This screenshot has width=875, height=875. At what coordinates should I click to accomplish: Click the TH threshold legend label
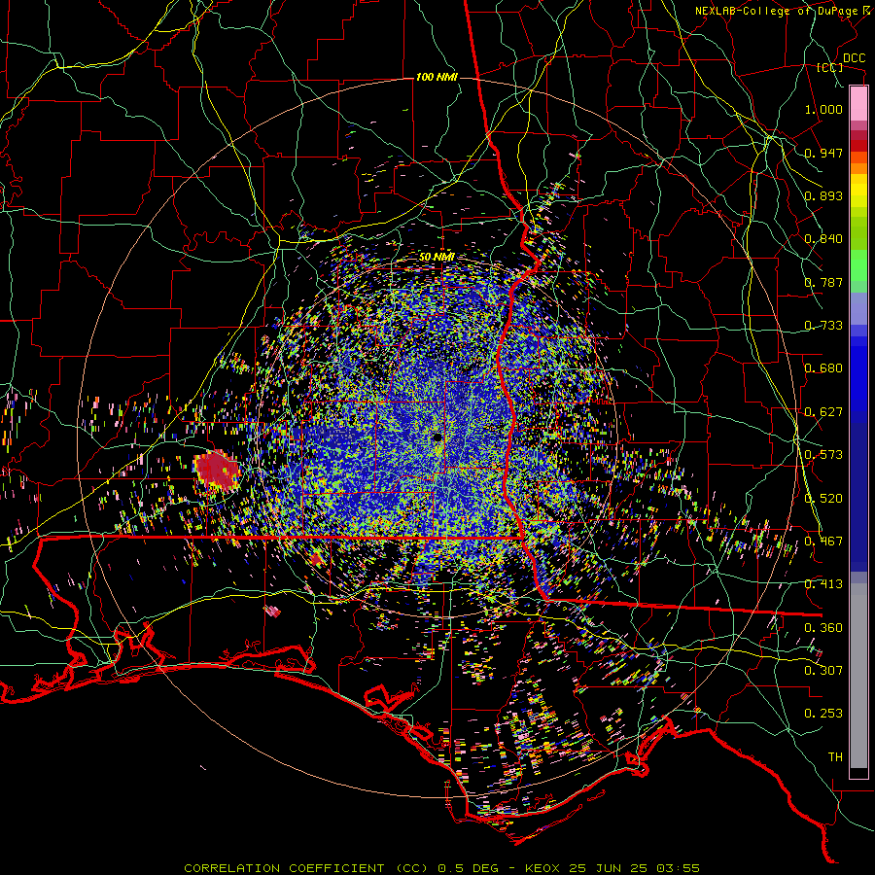835,757
